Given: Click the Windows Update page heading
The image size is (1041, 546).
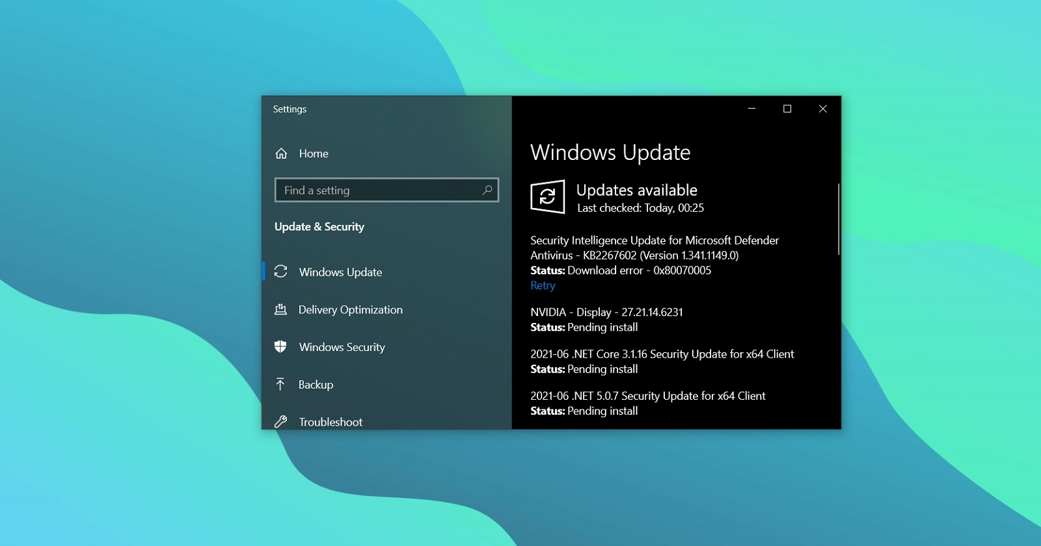Looking at the screenshot, I should [x=610, y=152].
